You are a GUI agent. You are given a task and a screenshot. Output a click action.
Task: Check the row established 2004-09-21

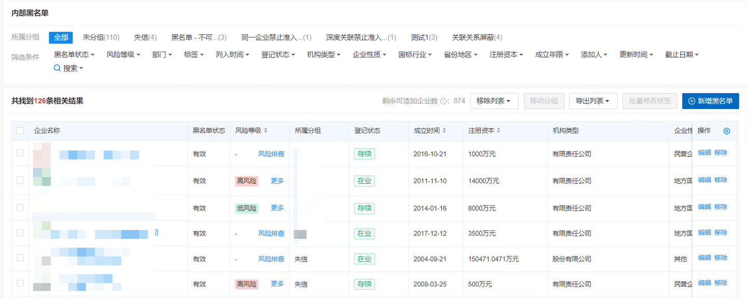point(20,258)
